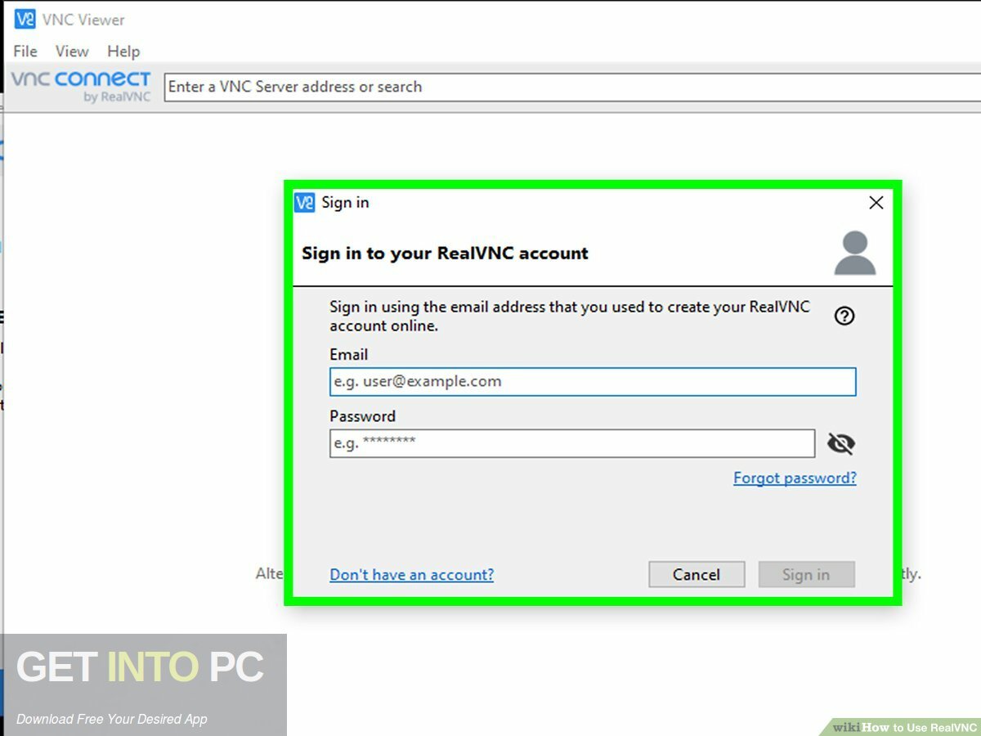This screenshot has height=736, width=981.
Task: Click the Cancel button
Action: pyautogui.click(x=697, y=574)
